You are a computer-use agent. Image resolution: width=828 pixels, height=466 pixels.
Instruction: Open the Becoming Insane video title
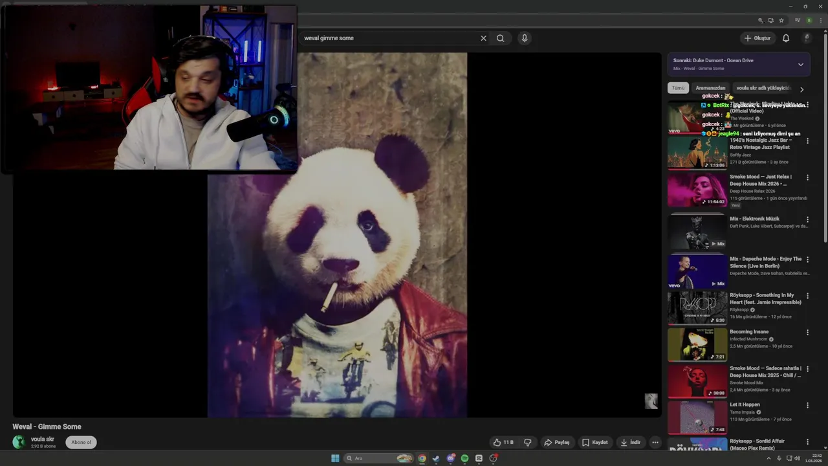click(749, 332)
